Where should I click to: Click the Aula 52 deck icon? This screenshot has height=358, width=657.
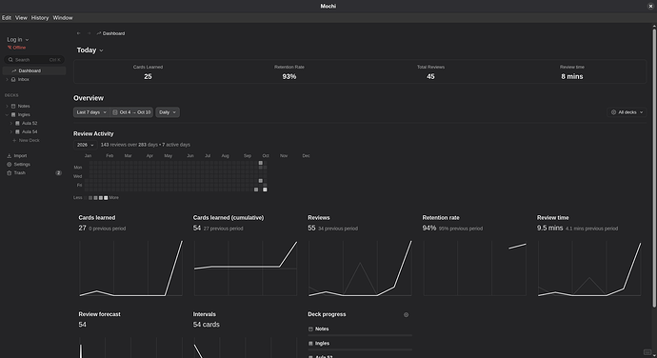17,123
